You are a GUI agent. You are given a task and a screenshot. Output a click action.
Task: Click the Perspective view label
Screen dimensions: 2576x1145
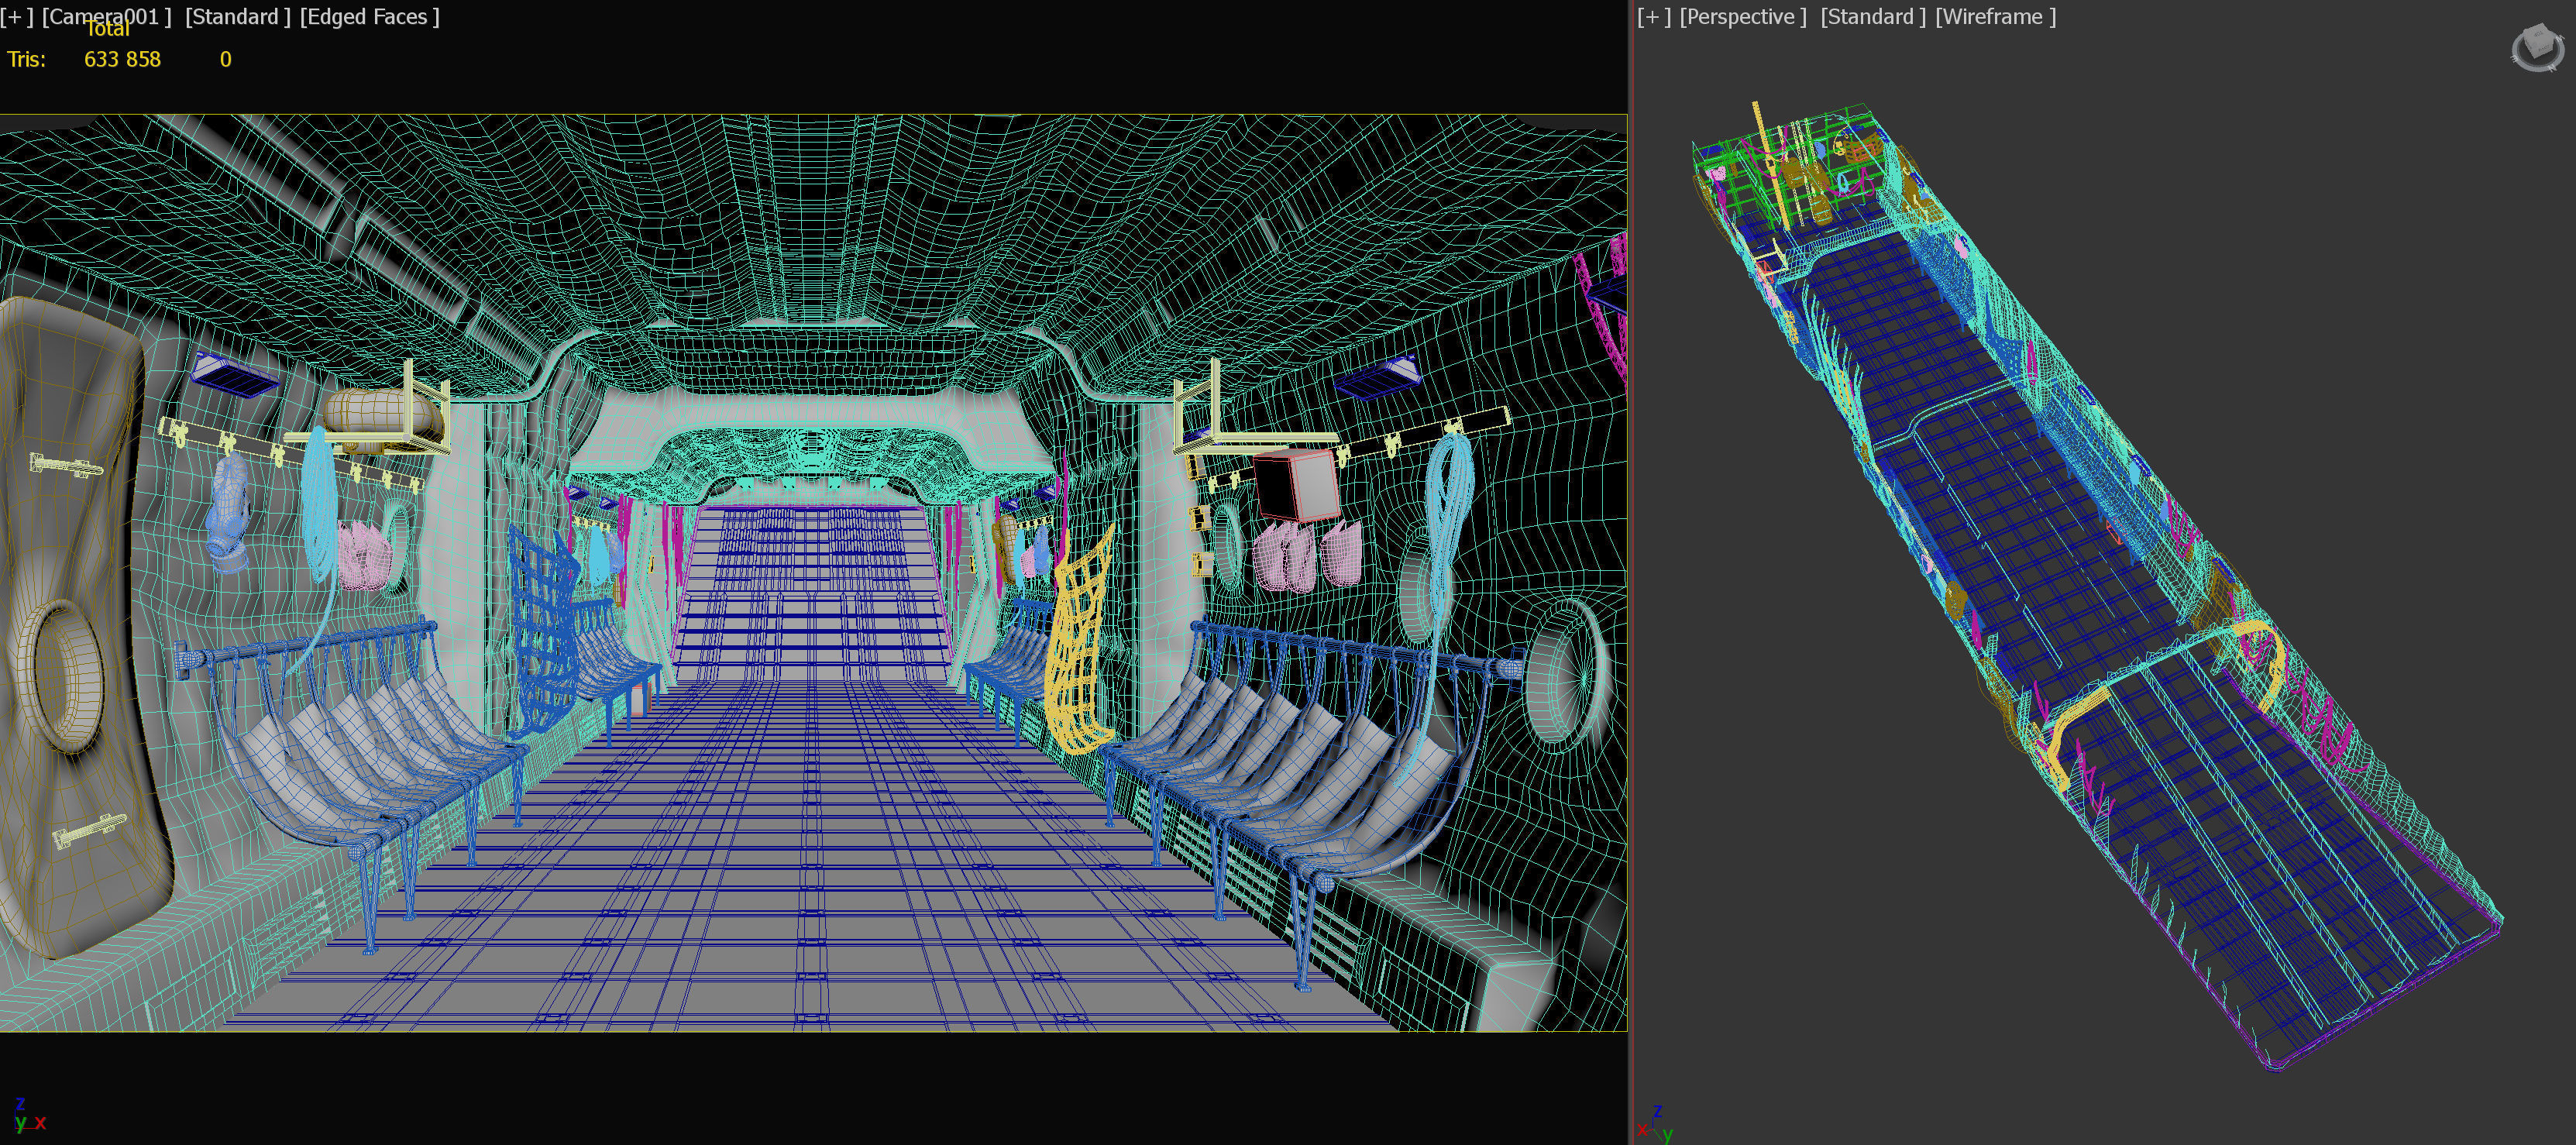[x=1742, y=17]
